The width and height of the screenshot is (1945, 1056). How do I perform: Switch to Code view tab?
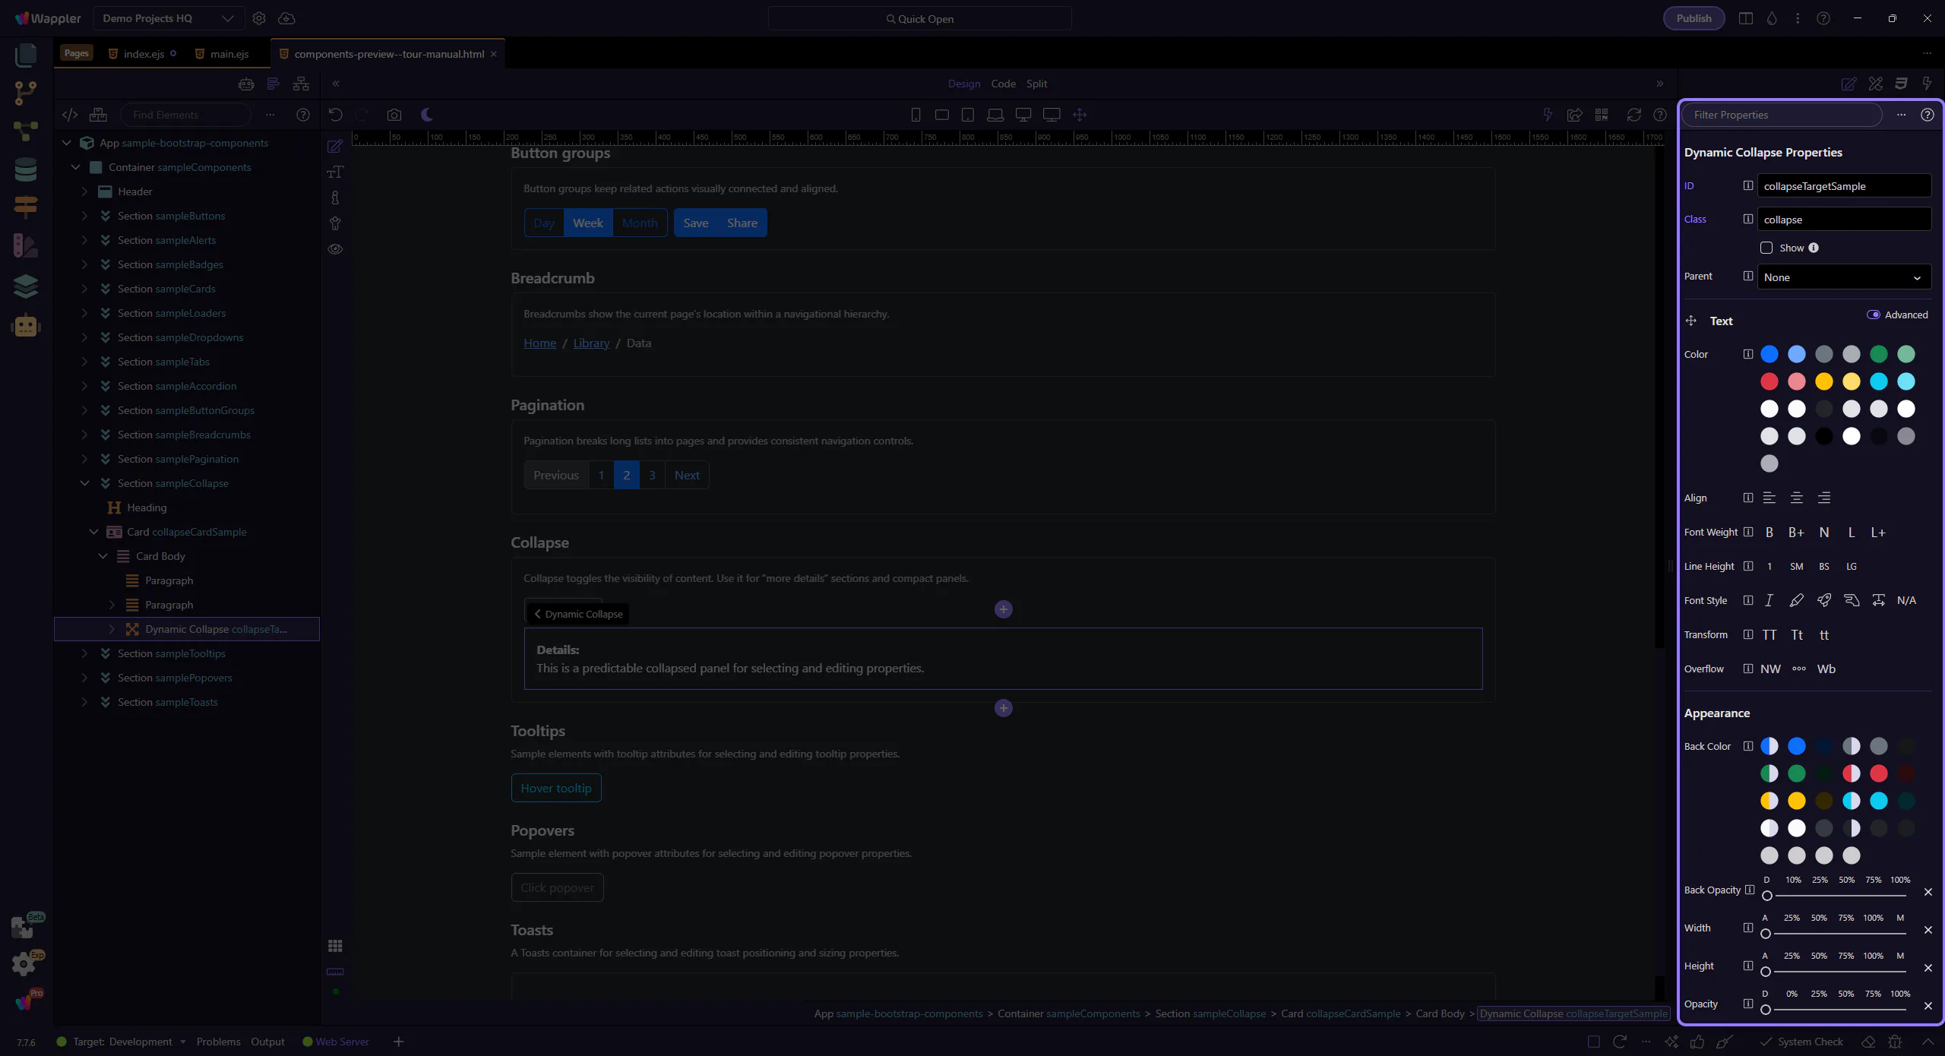pos(1003,84)
